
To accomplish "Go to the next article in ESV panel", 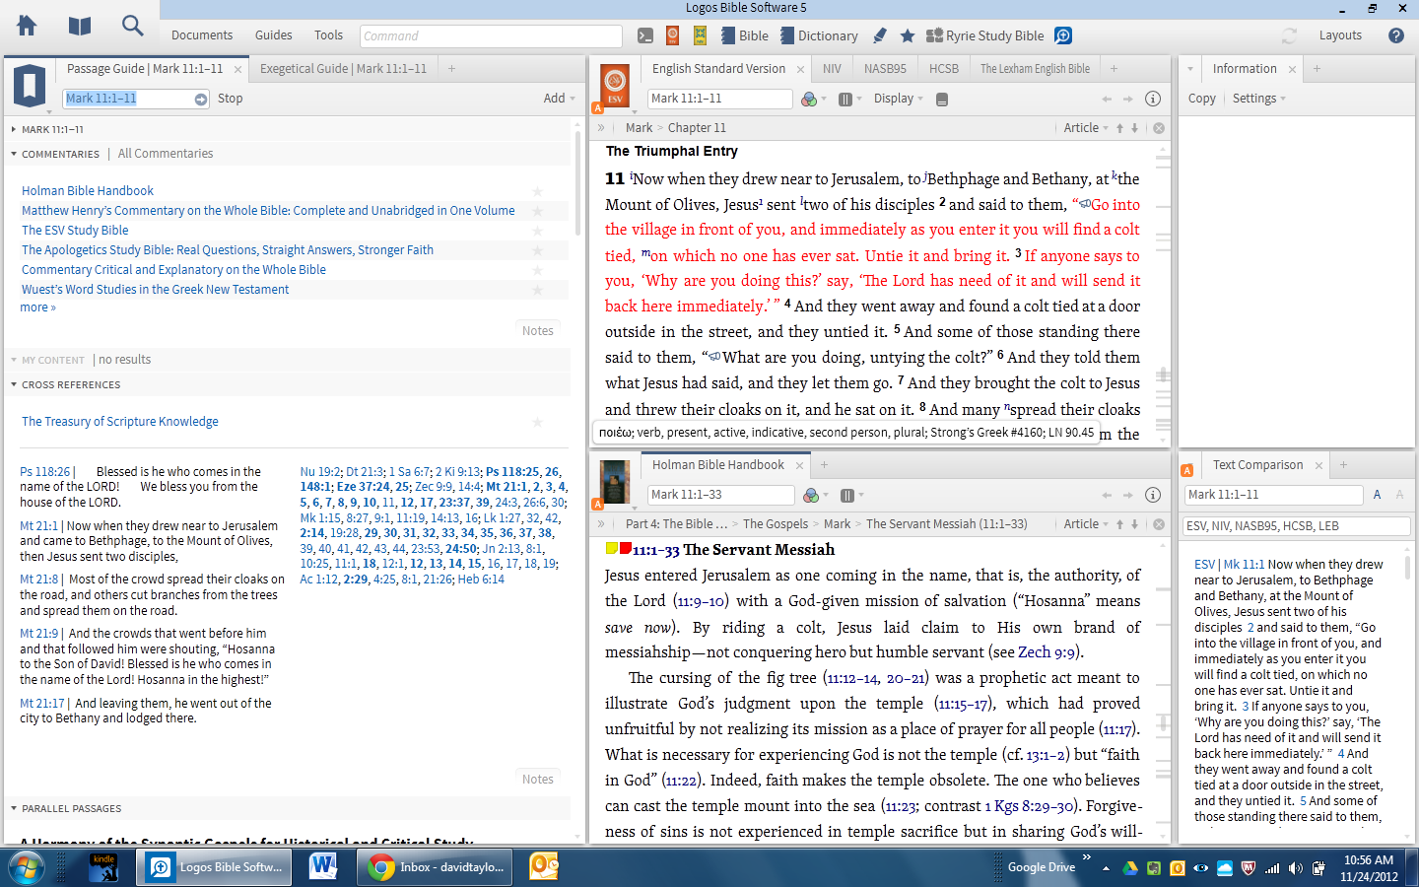I will [x=1134, y=128].
